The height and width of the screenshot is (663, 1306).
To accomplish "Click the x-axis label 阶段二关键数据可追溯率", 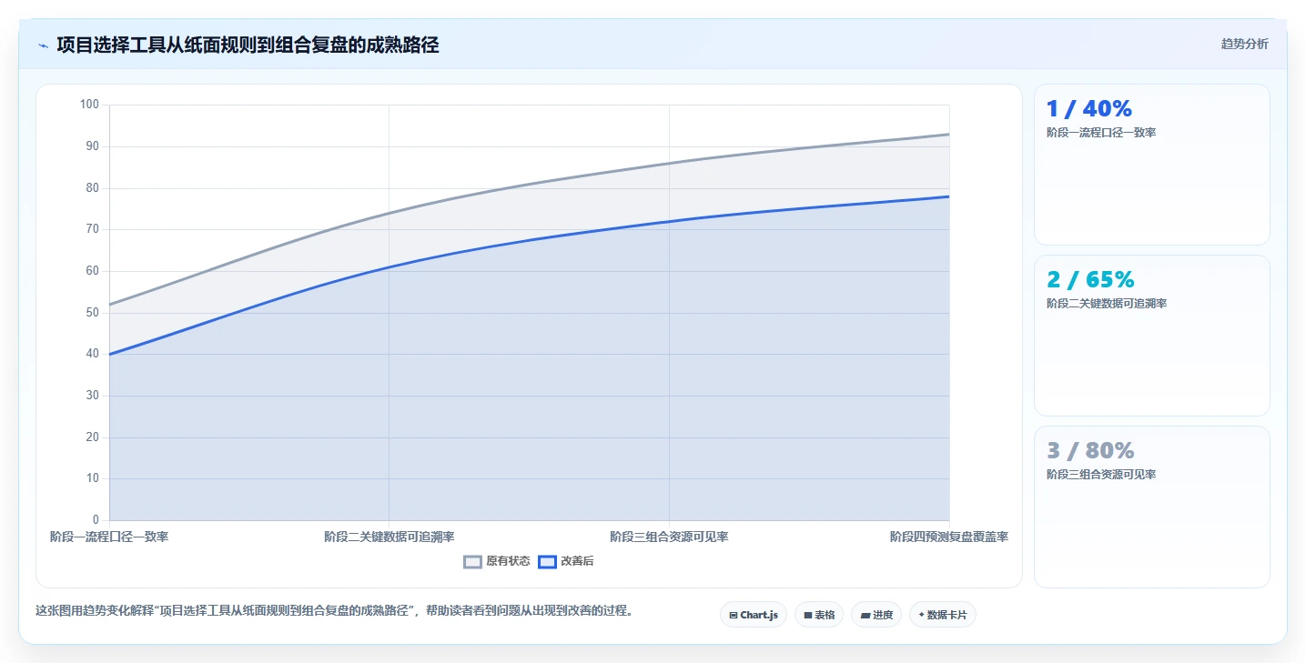I will [x=390, y=537].
